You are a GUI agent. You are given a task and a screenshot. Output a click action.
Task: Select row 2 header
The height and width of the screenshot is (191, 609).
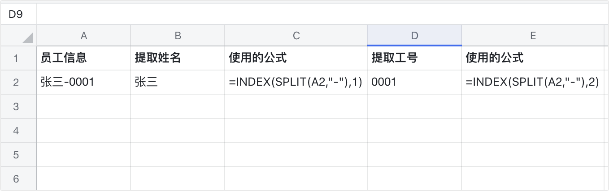17,82
